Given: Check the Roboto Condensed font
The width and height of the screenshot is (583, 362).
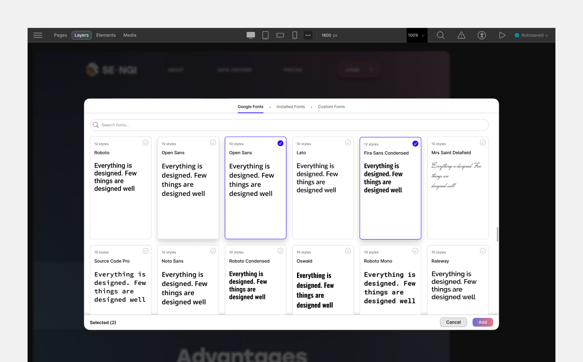Looking at the screenshot, I should pos(280,251).
